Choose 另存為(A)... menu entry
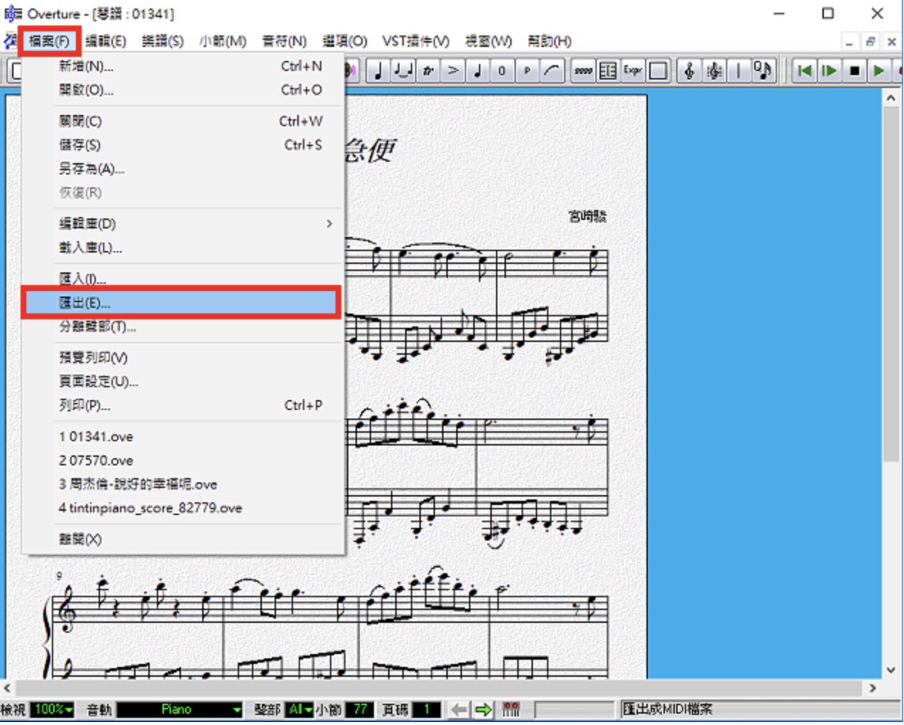904x725 pixels. pyautogui.click(x=183, y=169)
